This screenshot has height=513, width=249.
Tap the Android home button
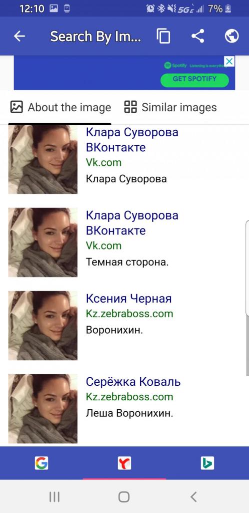(124, 497)
